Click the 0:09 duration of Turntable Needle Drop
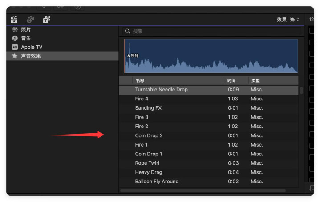Viewport: 320px width, 202px height. click(233, 90)
